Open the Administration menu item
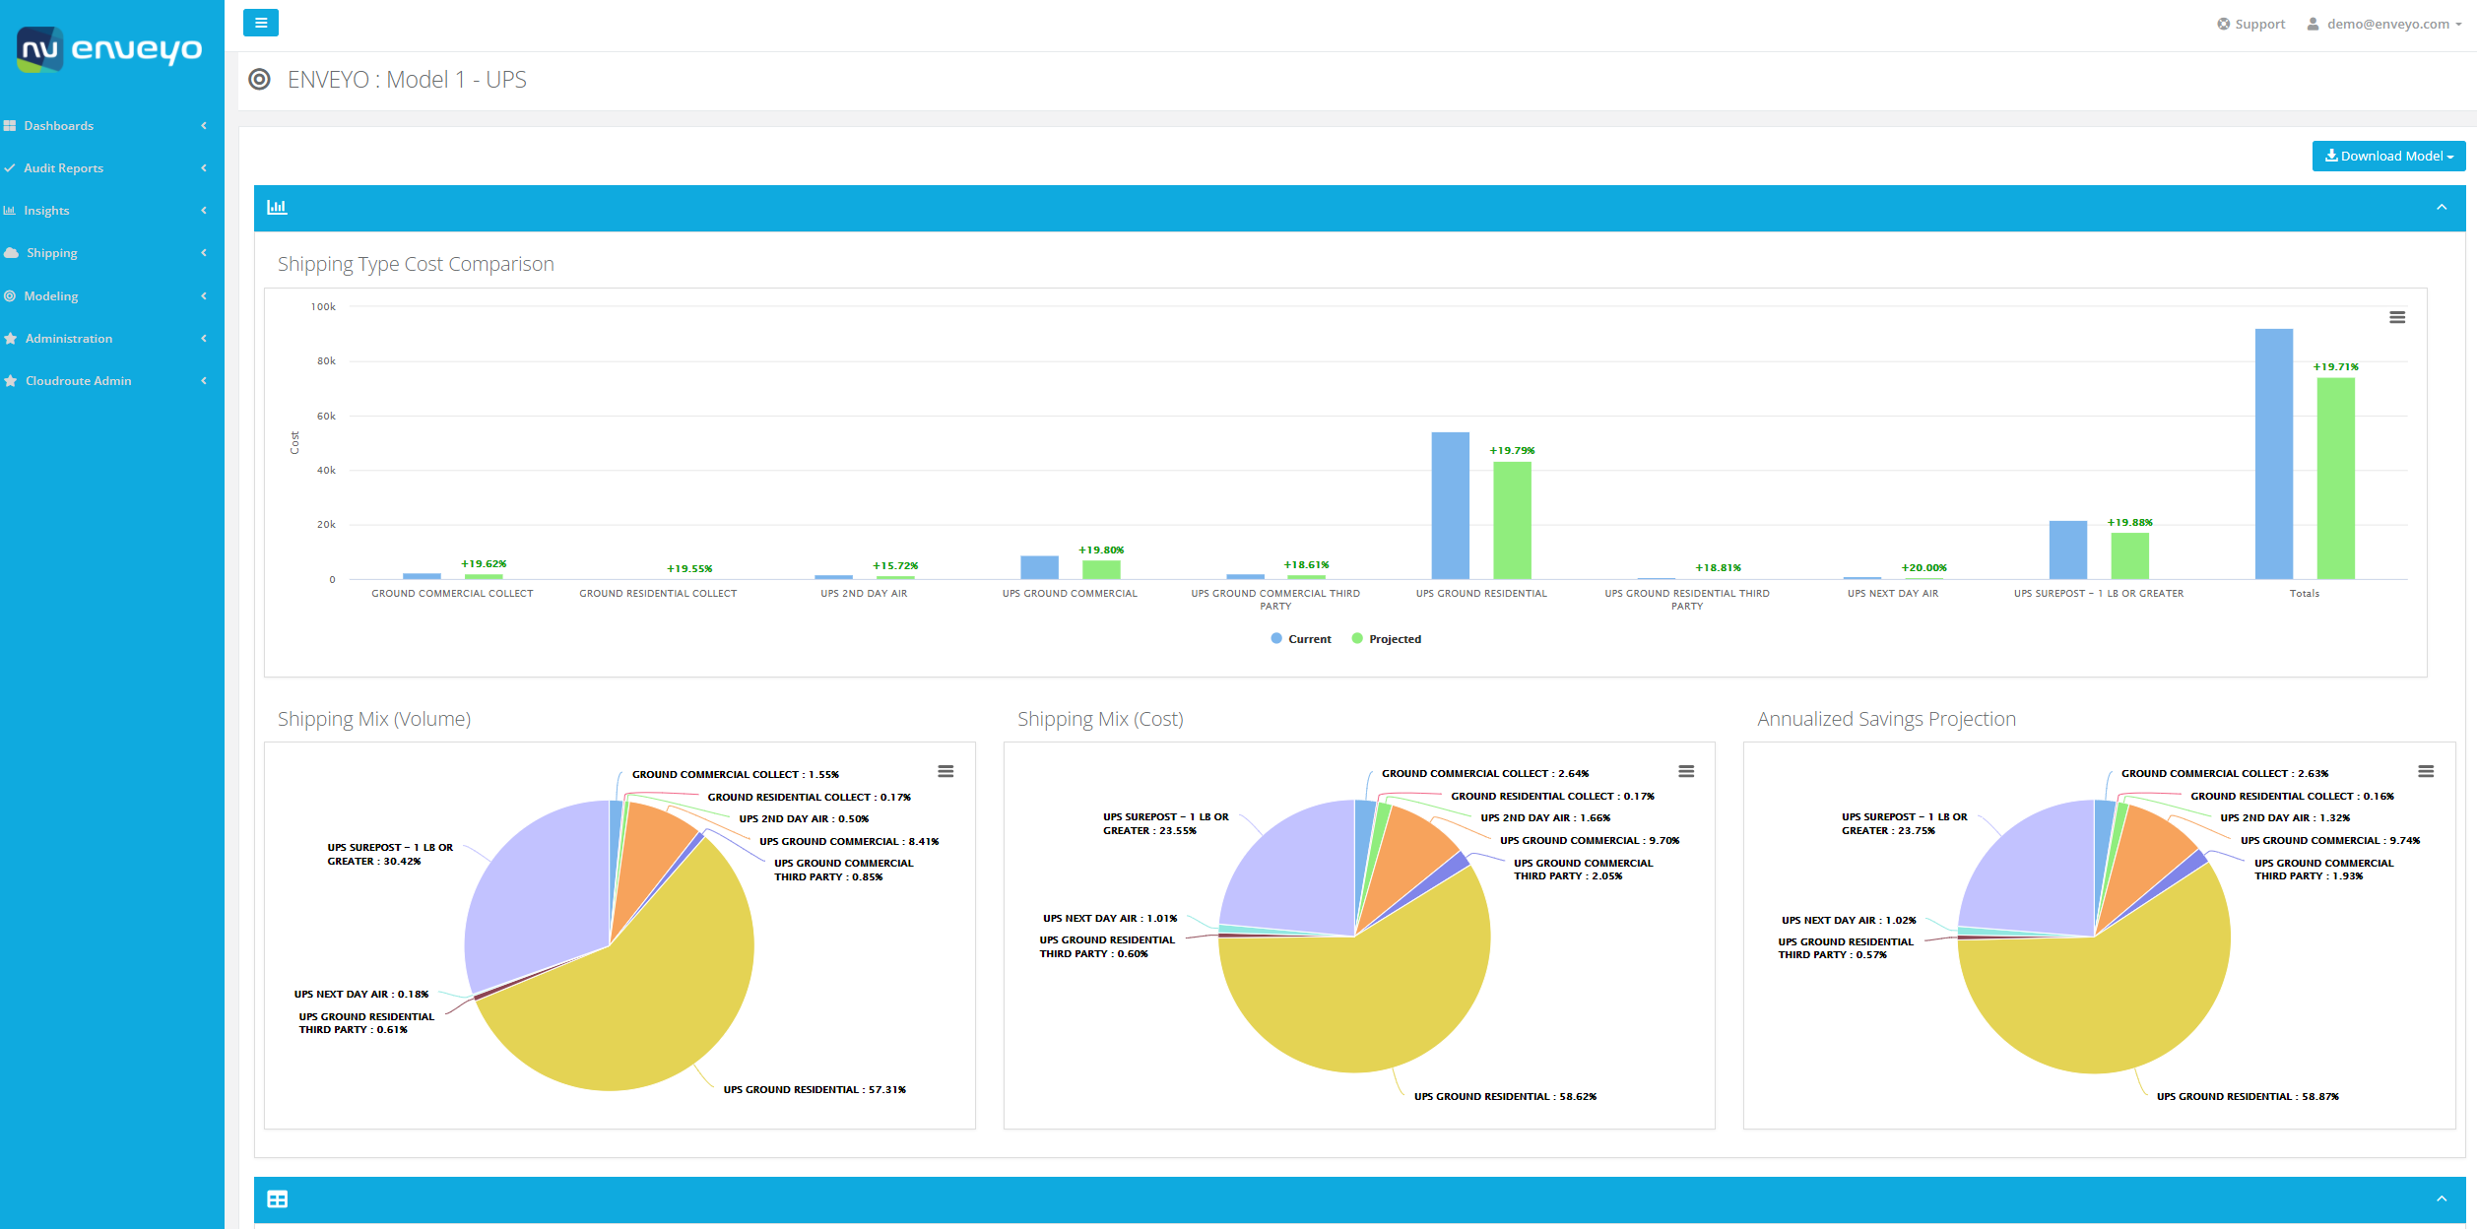Viewport: 2477px width, 1229px height. click(x=112, y=339)
